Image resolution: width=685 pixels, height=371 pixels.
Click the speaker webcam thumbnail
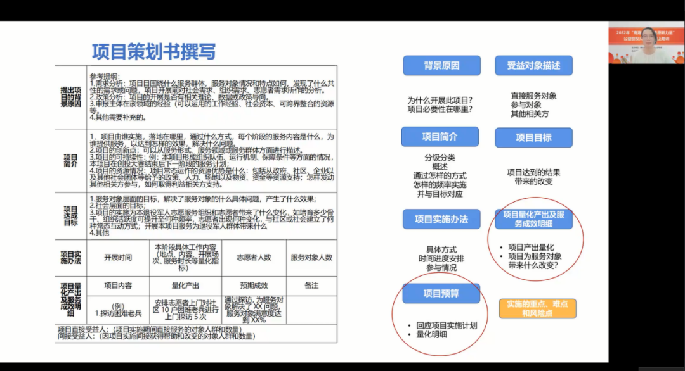click(646, 42)
